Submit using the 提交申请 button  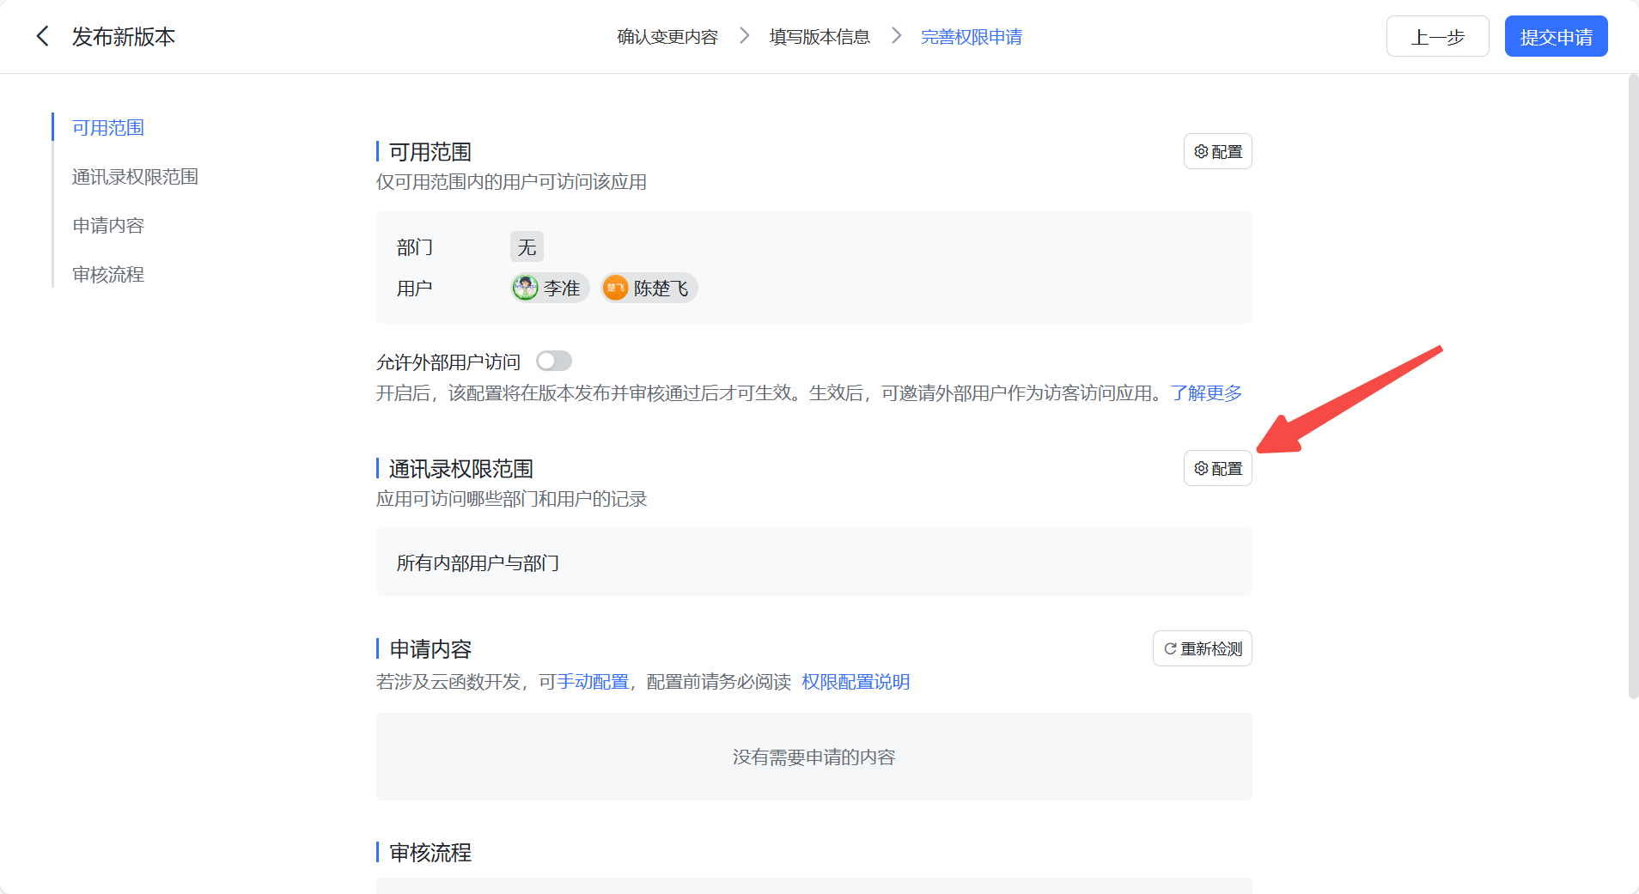click(1556, 37)
